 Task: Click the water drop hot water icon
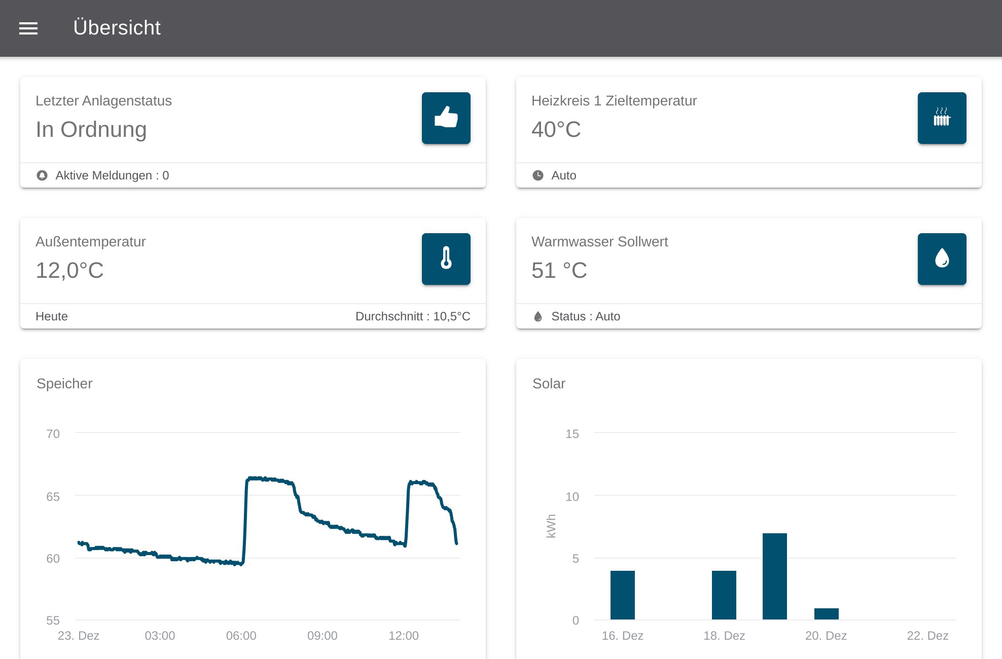pyautogui.click(x=942, y=259)
